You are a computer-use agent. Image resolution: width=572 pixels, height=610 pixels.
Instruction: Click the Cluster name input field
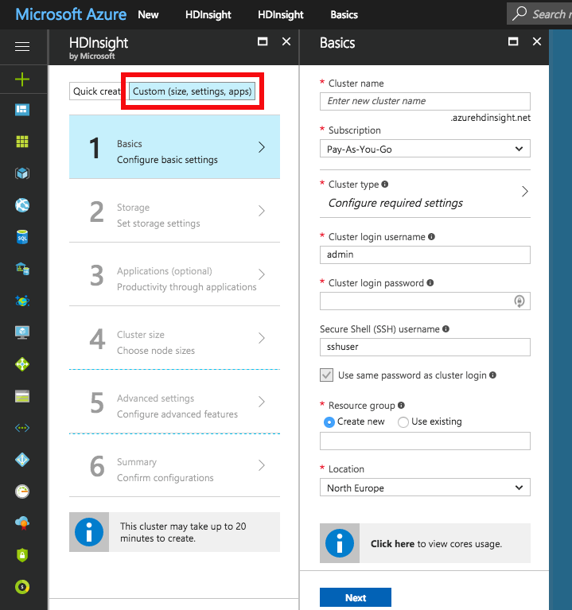(x=425, y=101)
